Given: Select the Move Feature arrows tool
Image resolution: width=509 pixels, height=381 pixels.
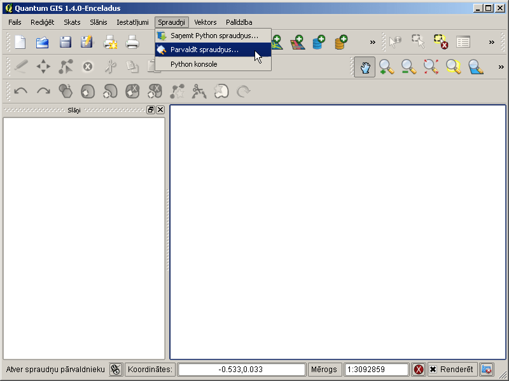Looking at the screenshot, I should coord(43,67).
